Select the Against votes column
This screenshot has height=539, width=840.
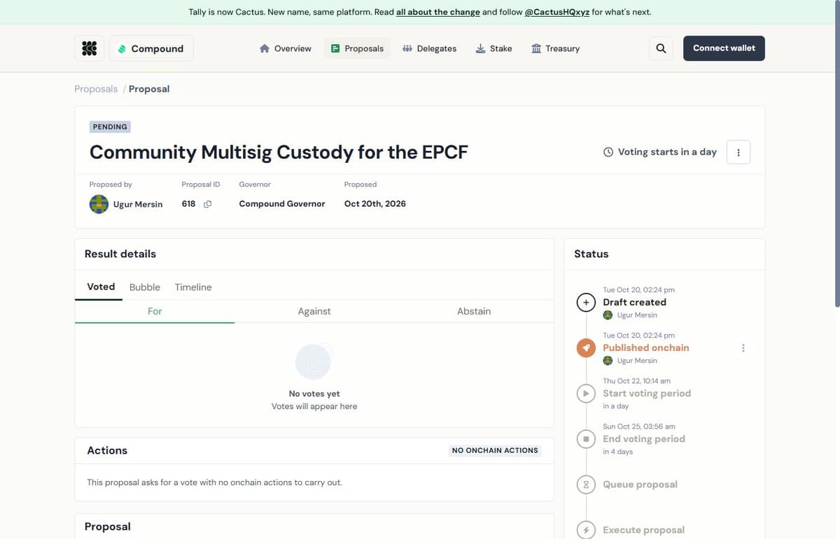[x=314, y=311]
